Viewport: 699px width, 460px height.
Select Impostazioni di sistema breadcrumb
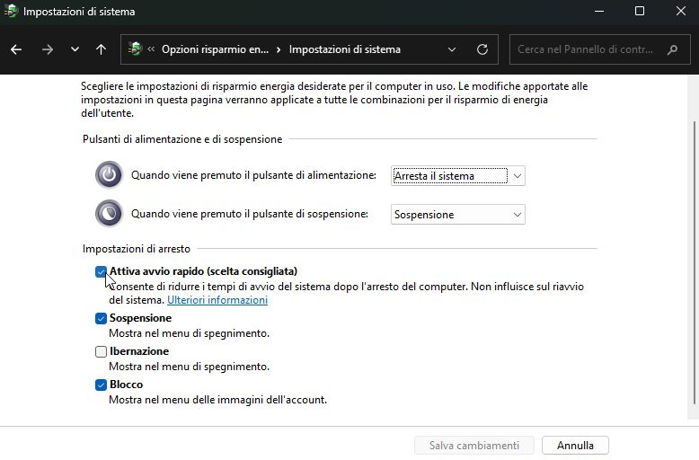[x=345, y=49]
